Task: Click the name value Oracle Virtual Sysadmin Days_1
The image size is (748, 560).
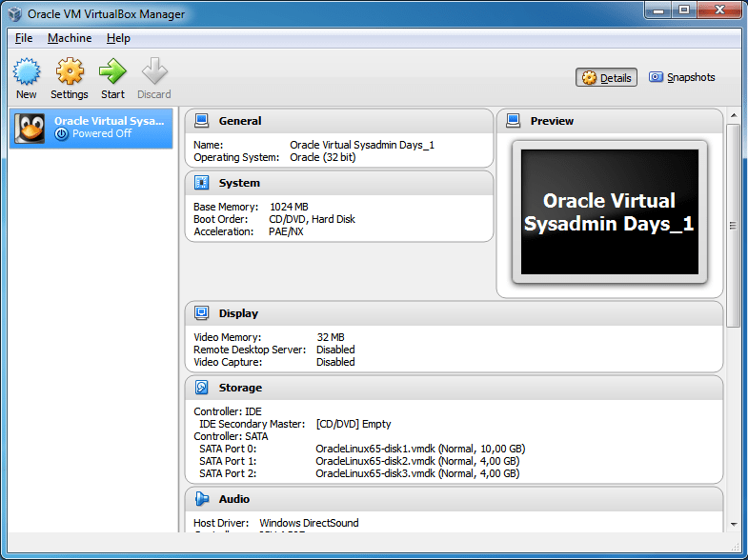Action: (362, 145)
